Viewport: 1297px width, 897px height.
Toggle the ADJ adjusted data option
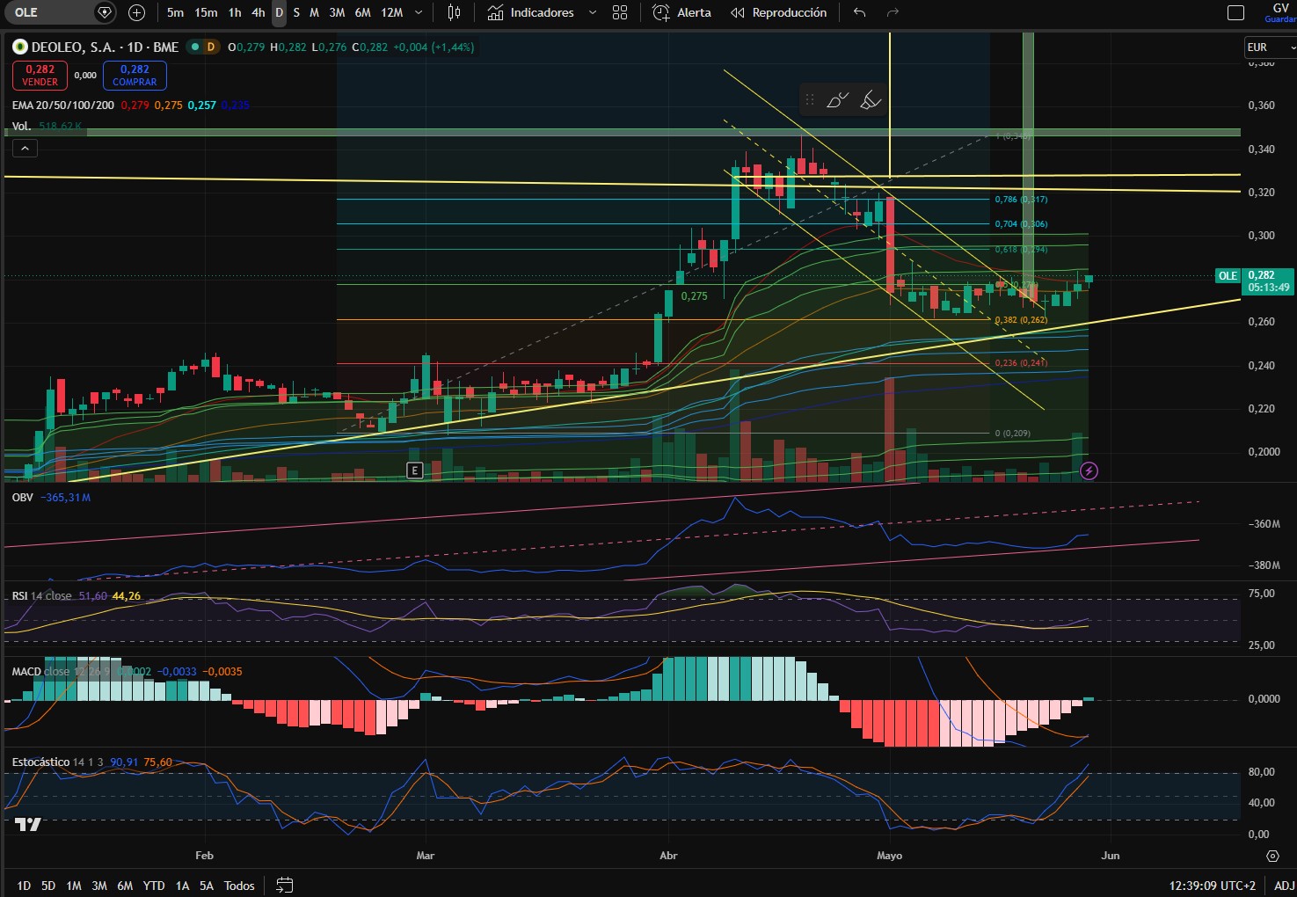coord(1284,886)
